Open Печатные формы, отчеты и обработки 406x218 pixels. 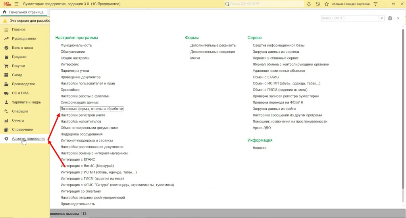(x=92, y=109)
